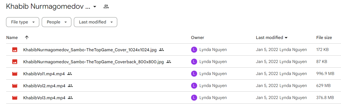
Task: Open the Khabib Nurmagomedov folder name dropdown arrow
Action: [95, 7]
